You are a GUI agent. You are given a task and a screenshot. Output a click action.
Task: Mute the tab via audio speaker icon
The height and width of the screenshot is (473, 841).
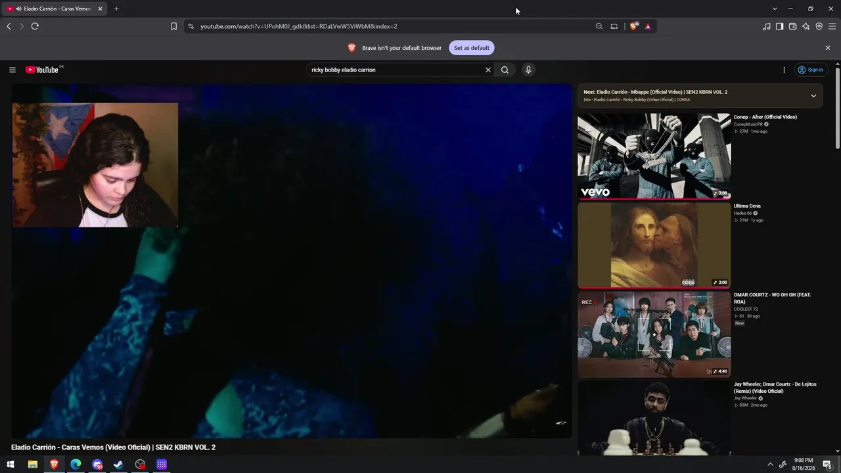pos(18,9)
